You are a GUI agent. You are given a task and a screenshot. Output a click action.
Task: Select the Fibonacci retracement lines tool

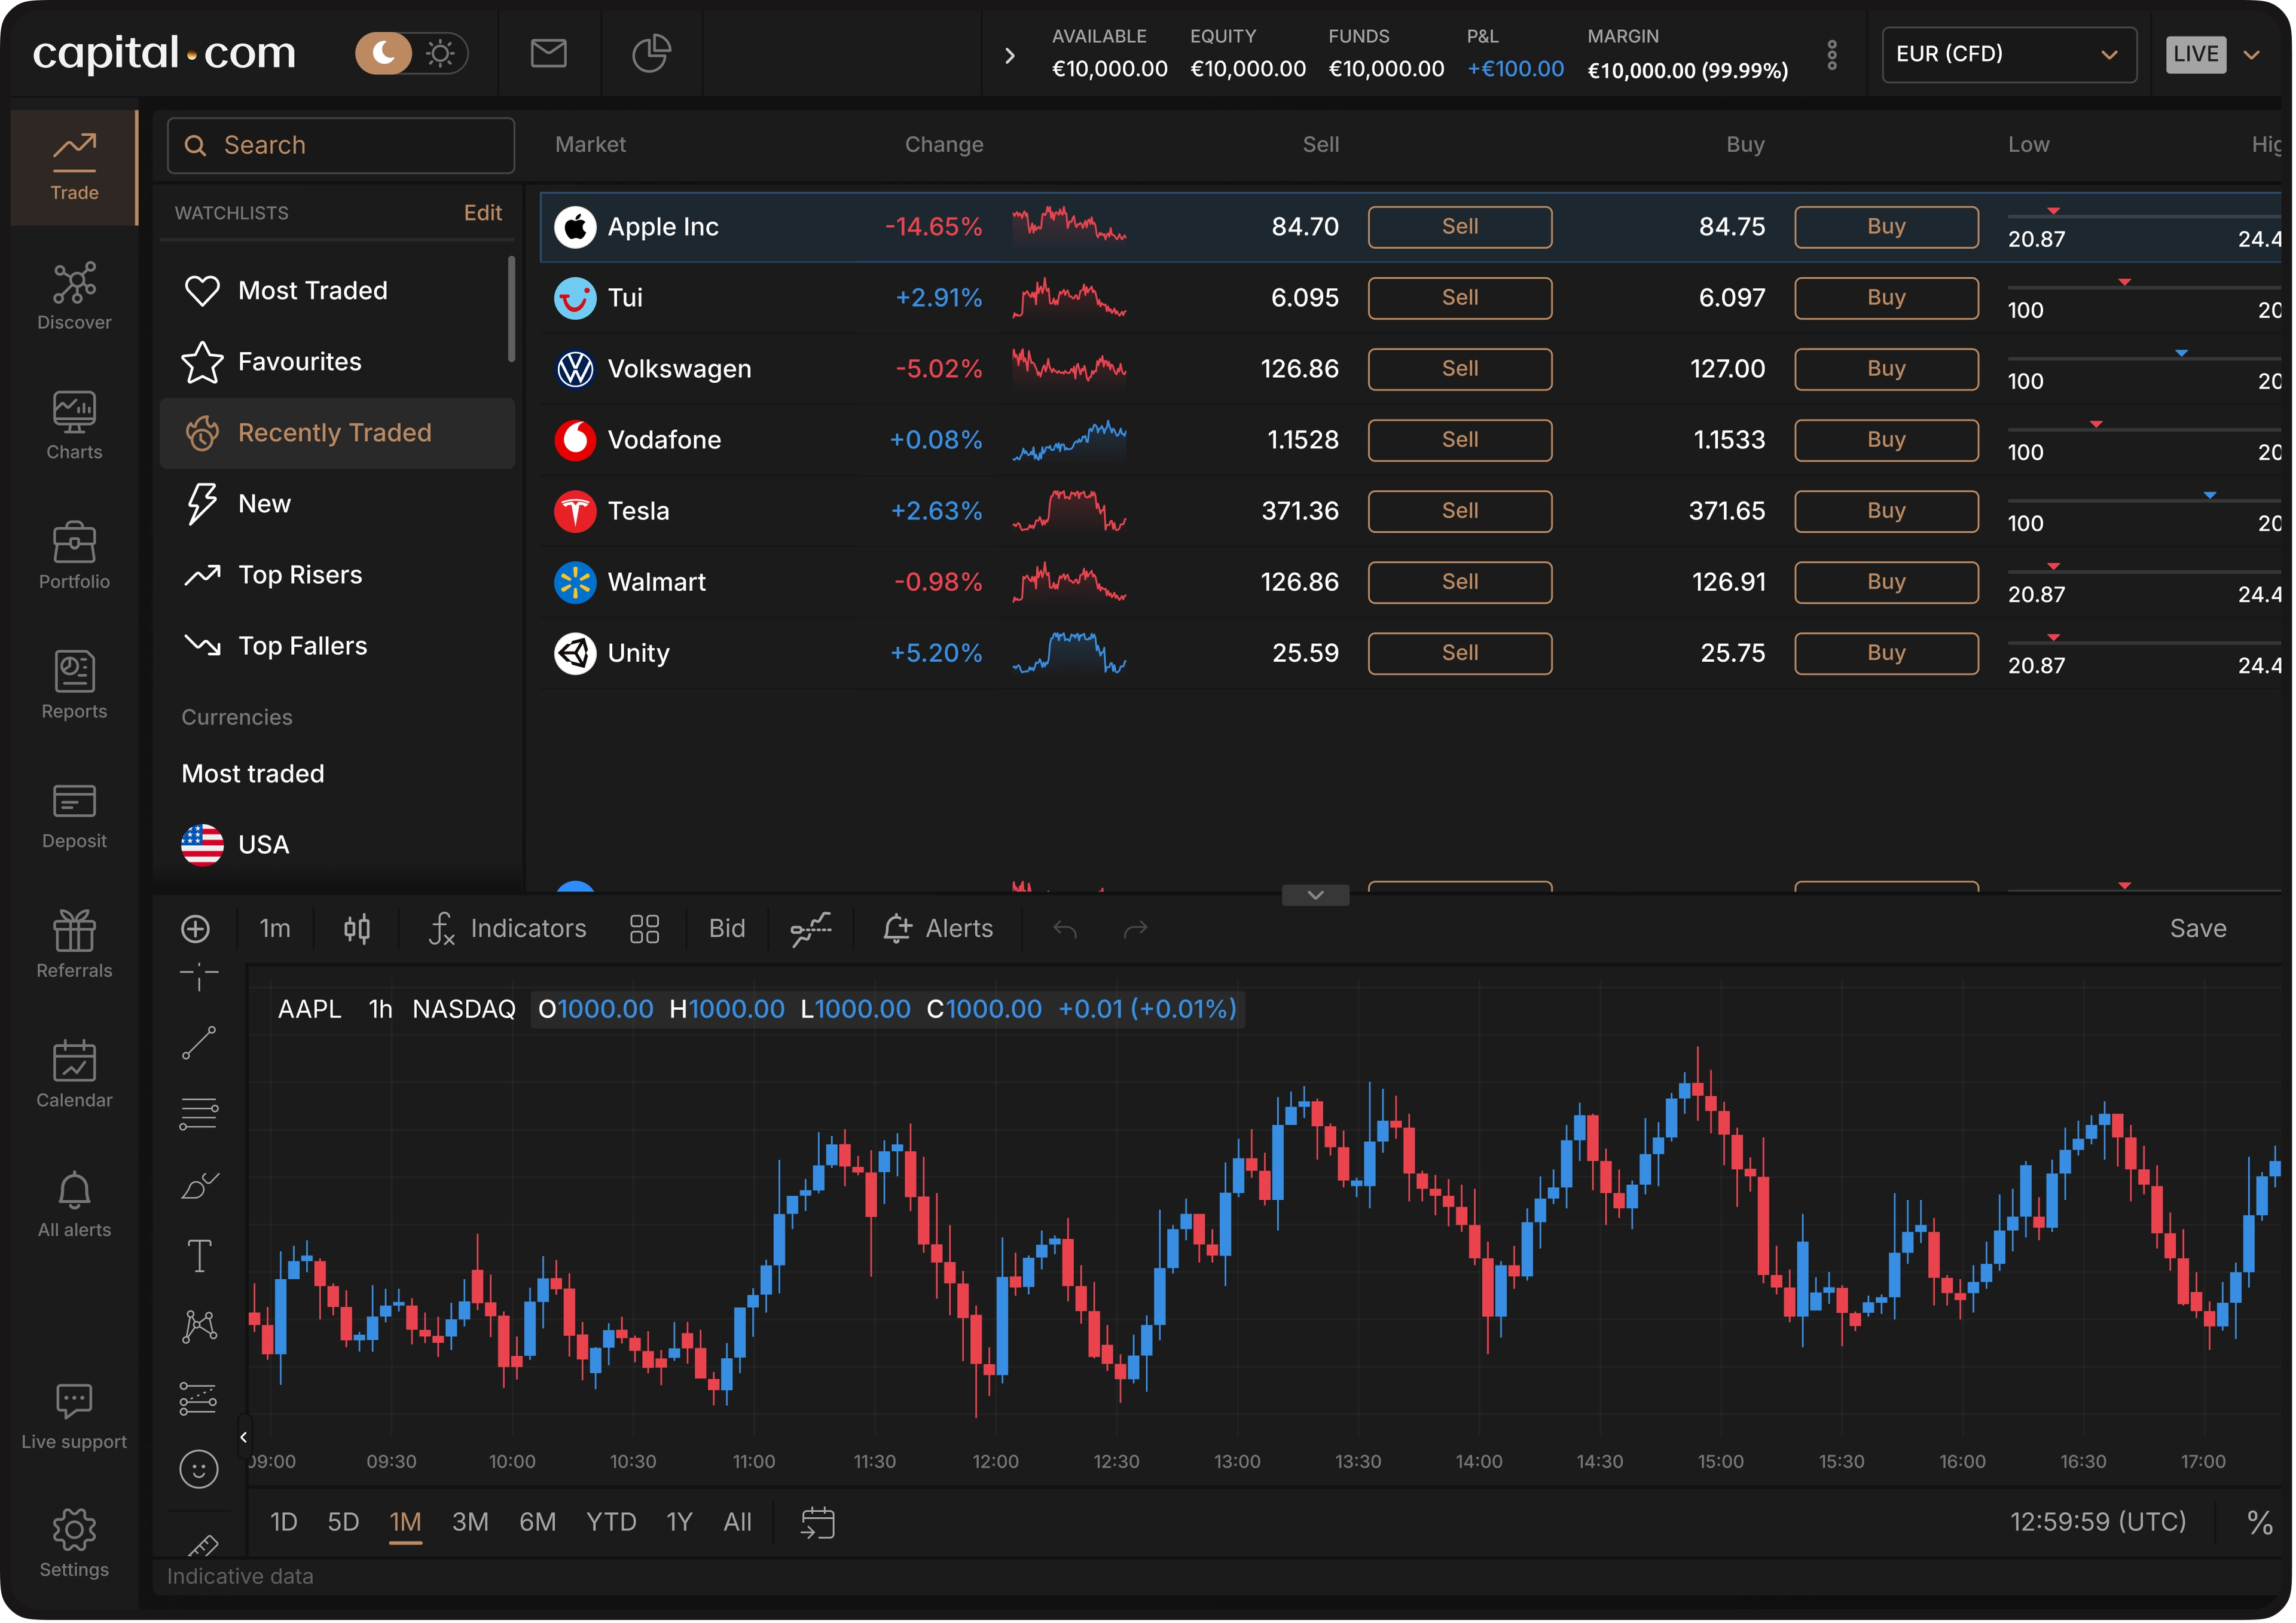coord(199,1115)
